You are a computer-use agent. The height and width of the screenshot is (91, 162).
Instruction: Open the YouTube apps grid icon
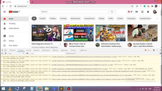pos(142,12)
